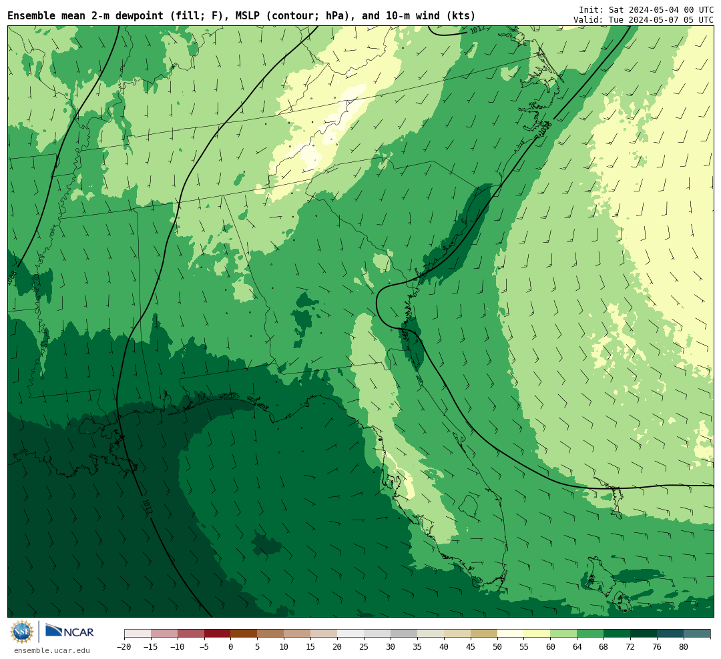Click the colorbar tick label 25
Viewport: 721px width, 659px height.
[365, 646]
